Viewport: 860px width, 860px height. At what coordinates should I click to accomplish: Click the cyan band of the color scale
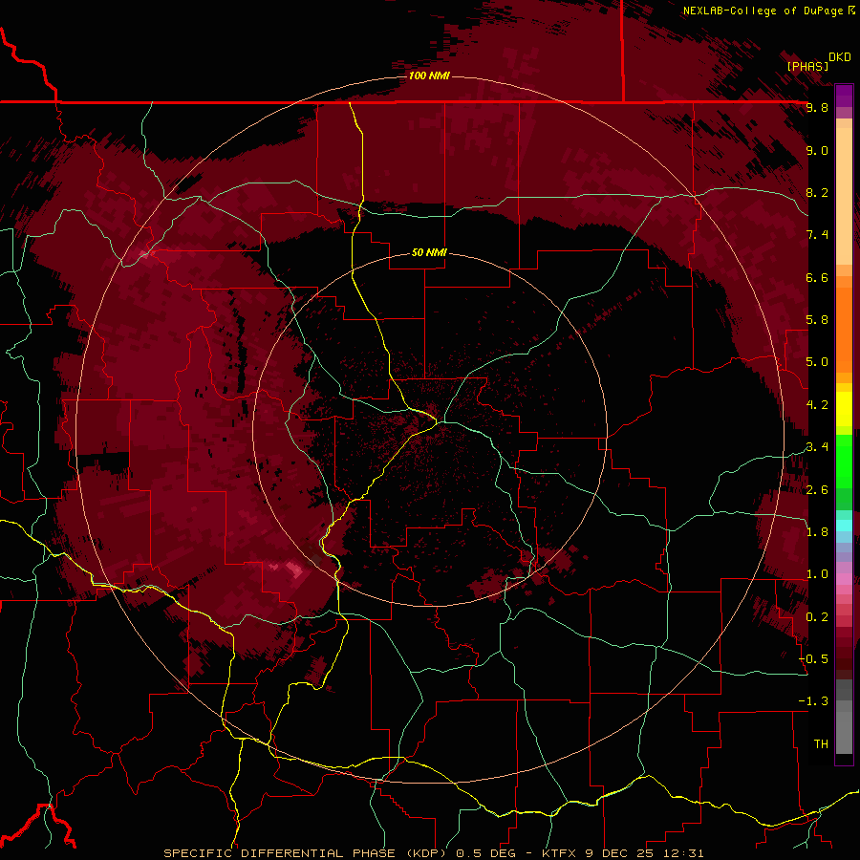click(x=844, y=526)
